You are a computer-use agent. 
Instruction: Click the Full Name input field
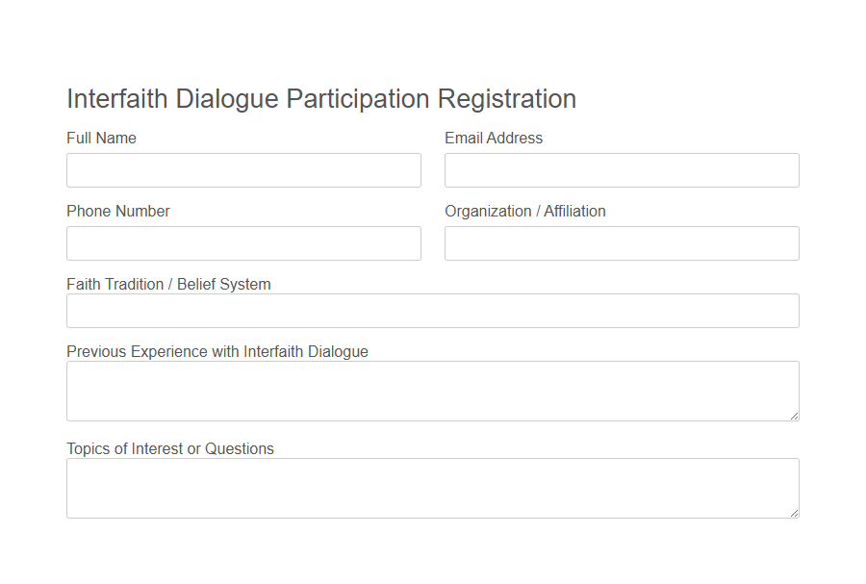(x=242, y=170)
